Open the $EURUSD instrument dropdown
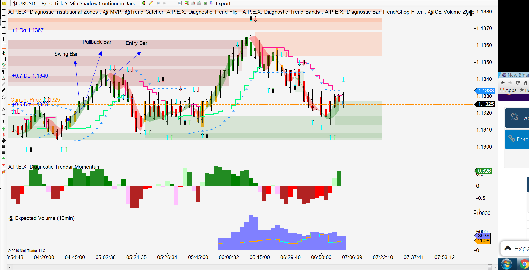This screenshot has width=529, height=270. point(26,3)
